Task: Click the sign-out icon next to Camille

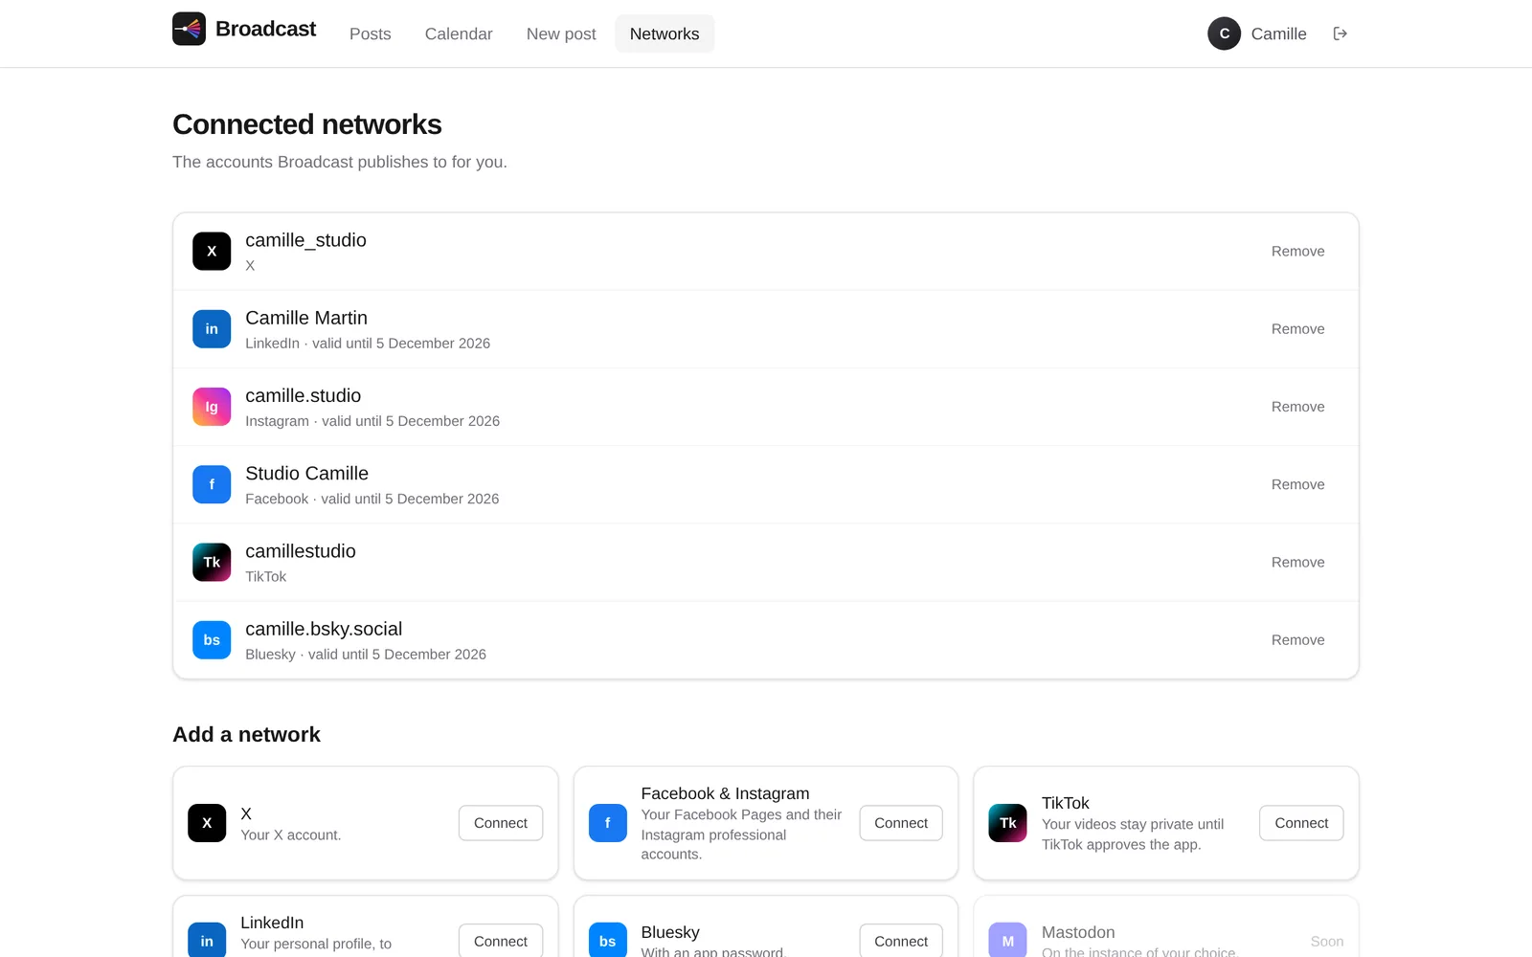Action: (1340, 33)
